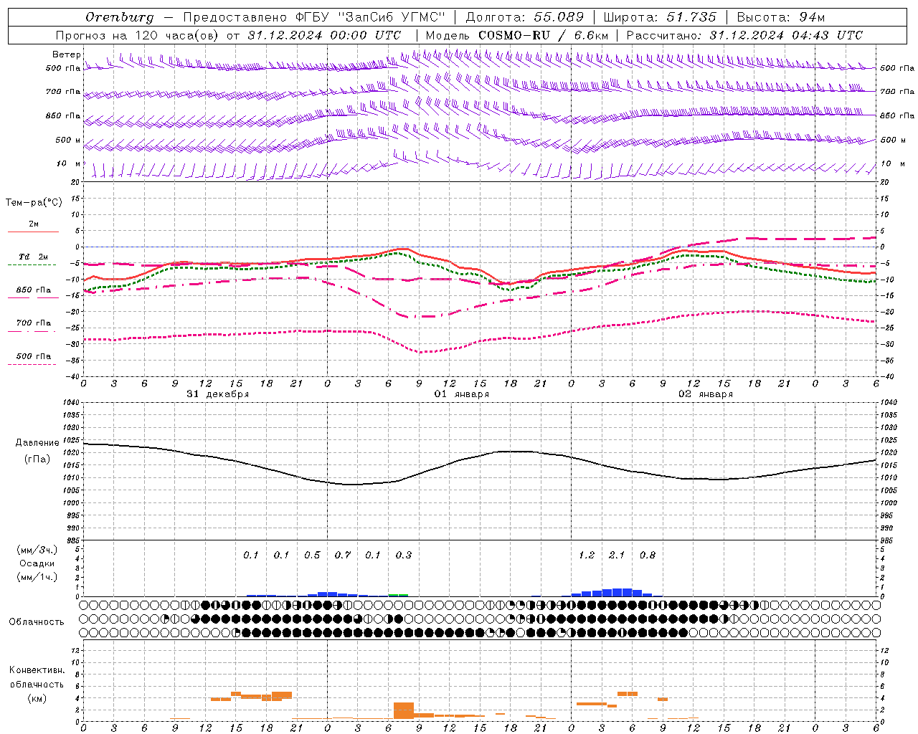Click the 'Td 2м' dew point legend entry
This screenshot has height=734, width=918.
pos(34,257)
